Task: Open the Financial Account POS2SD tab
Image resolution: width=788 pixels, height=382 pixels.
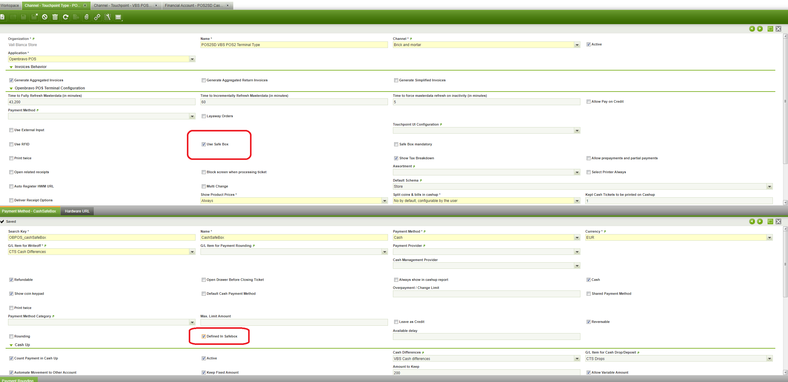Action: [x=194, y=6]
